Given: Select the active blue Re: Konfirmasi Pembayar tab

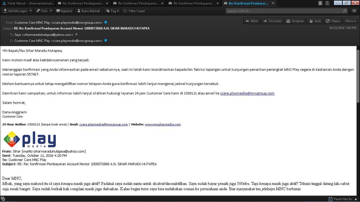Looking at the screenshot, I should pyautogui.click(x=249, y=3).
